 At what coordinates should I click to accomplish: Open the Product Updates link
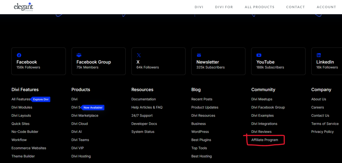click(205, 107)
